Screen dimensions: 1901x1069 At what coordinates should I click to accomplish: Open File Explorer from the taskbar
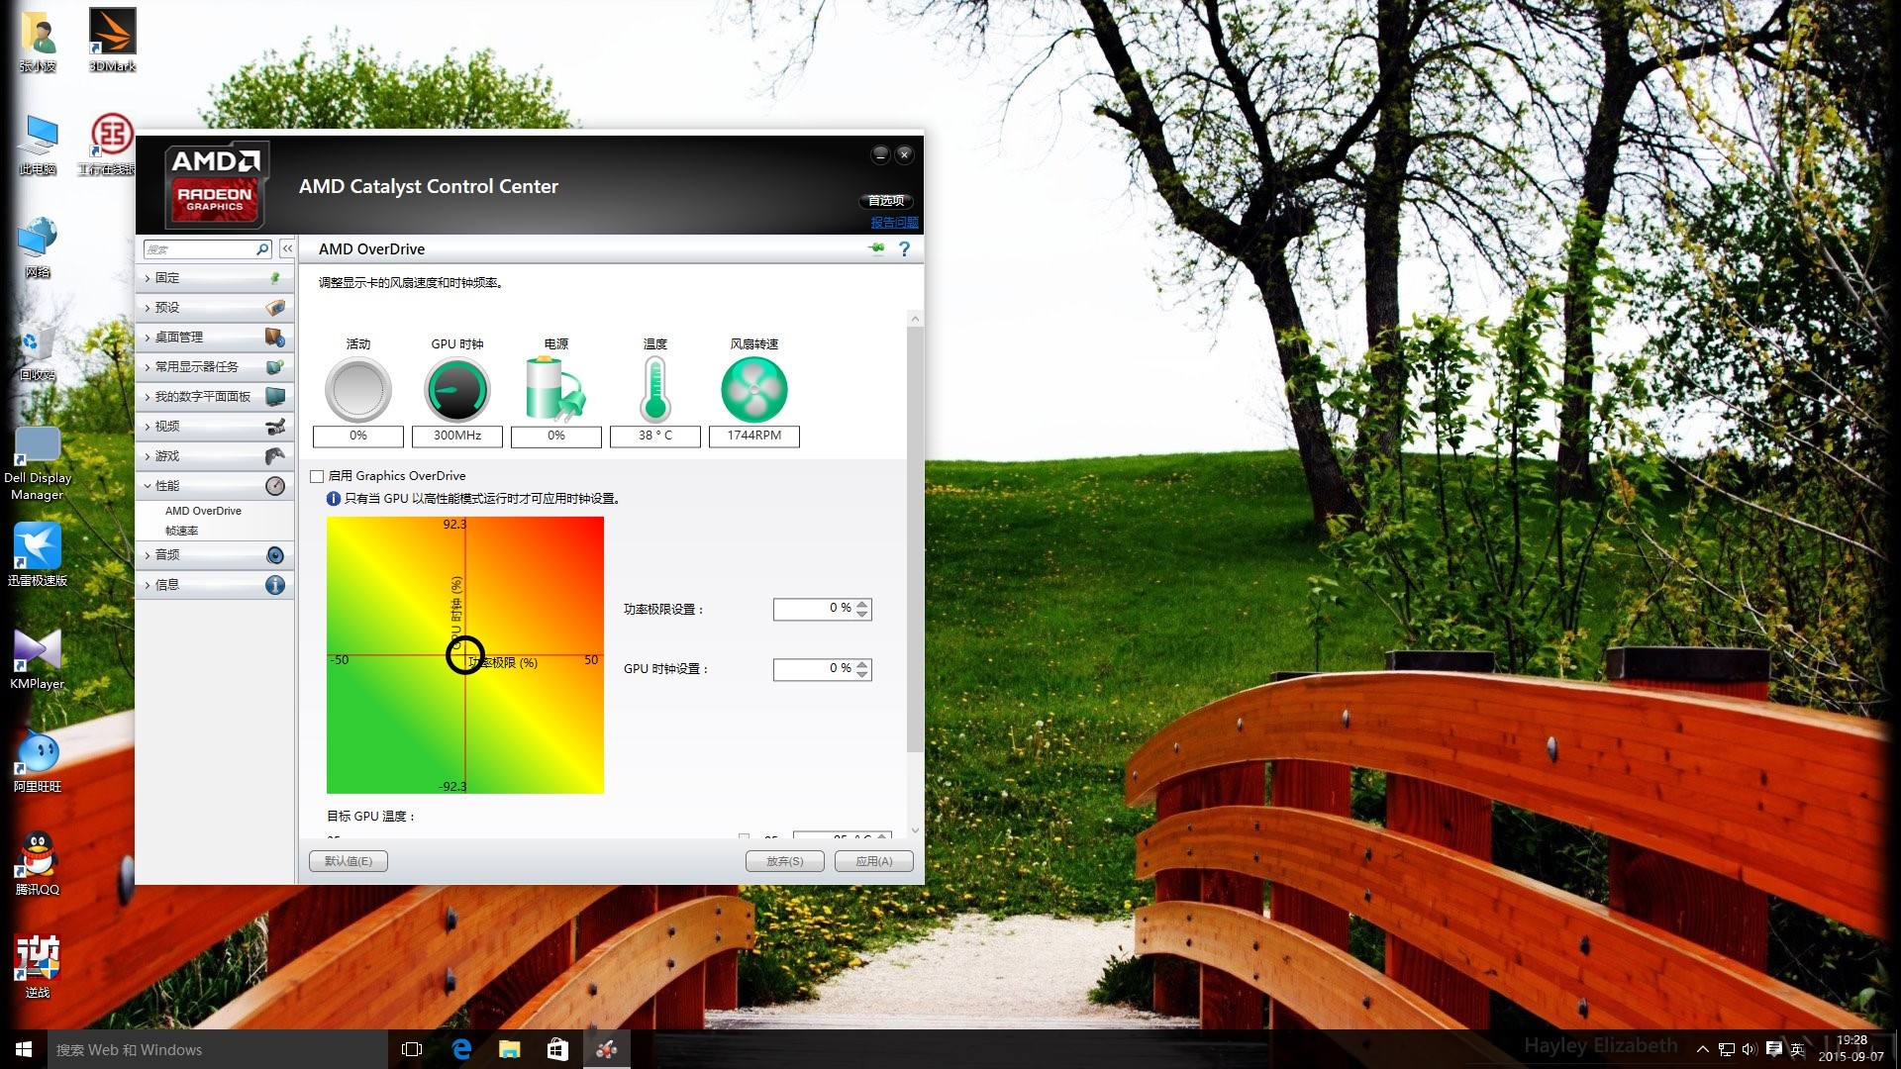click(510, 1049)
